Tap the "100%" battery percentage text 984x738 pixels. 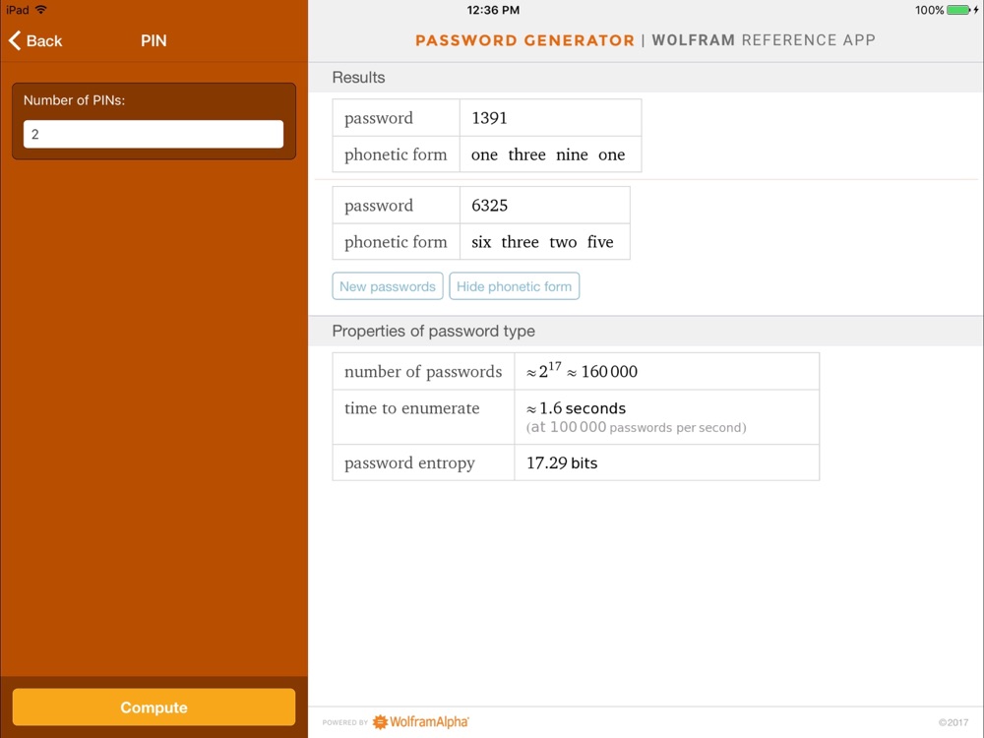[930, 10]
